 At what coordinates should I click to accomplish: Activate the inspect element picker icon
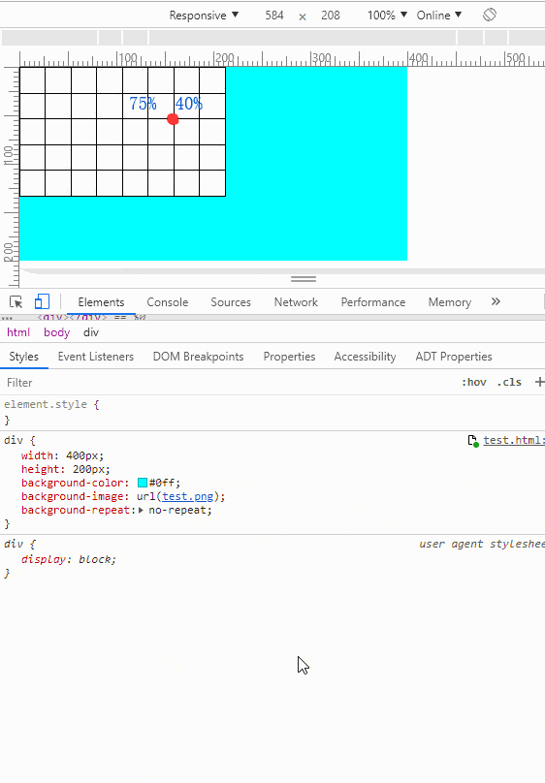tap(16, 302)
